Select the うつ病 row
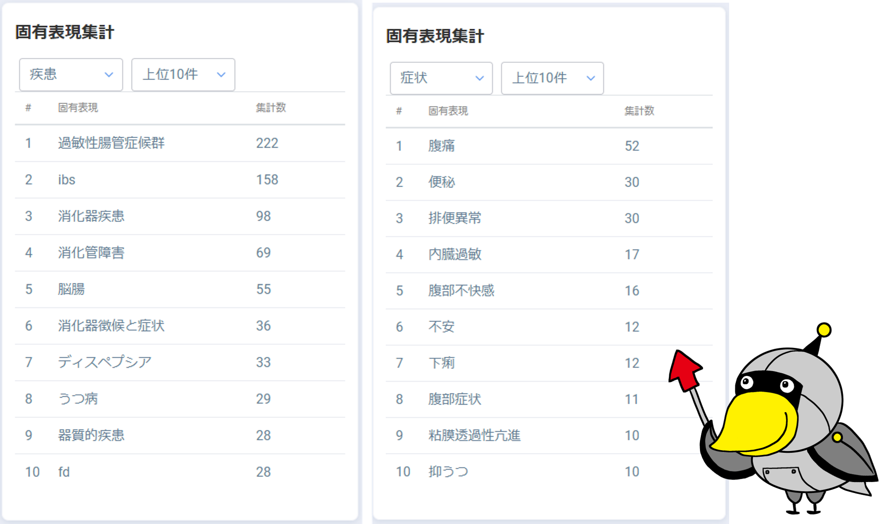 pyautogui.click(x=78, y=399)
